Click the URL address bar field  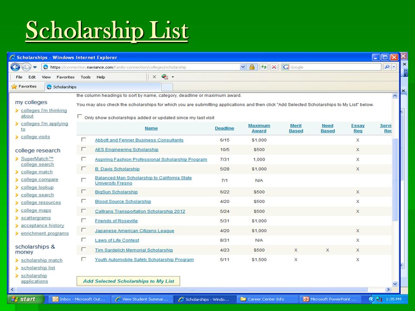144,67
